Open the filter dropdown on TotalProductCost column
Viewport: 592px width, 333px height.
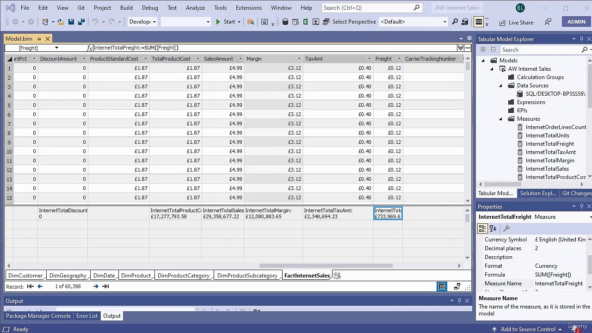pyautogui.click(x=197, y=59)
